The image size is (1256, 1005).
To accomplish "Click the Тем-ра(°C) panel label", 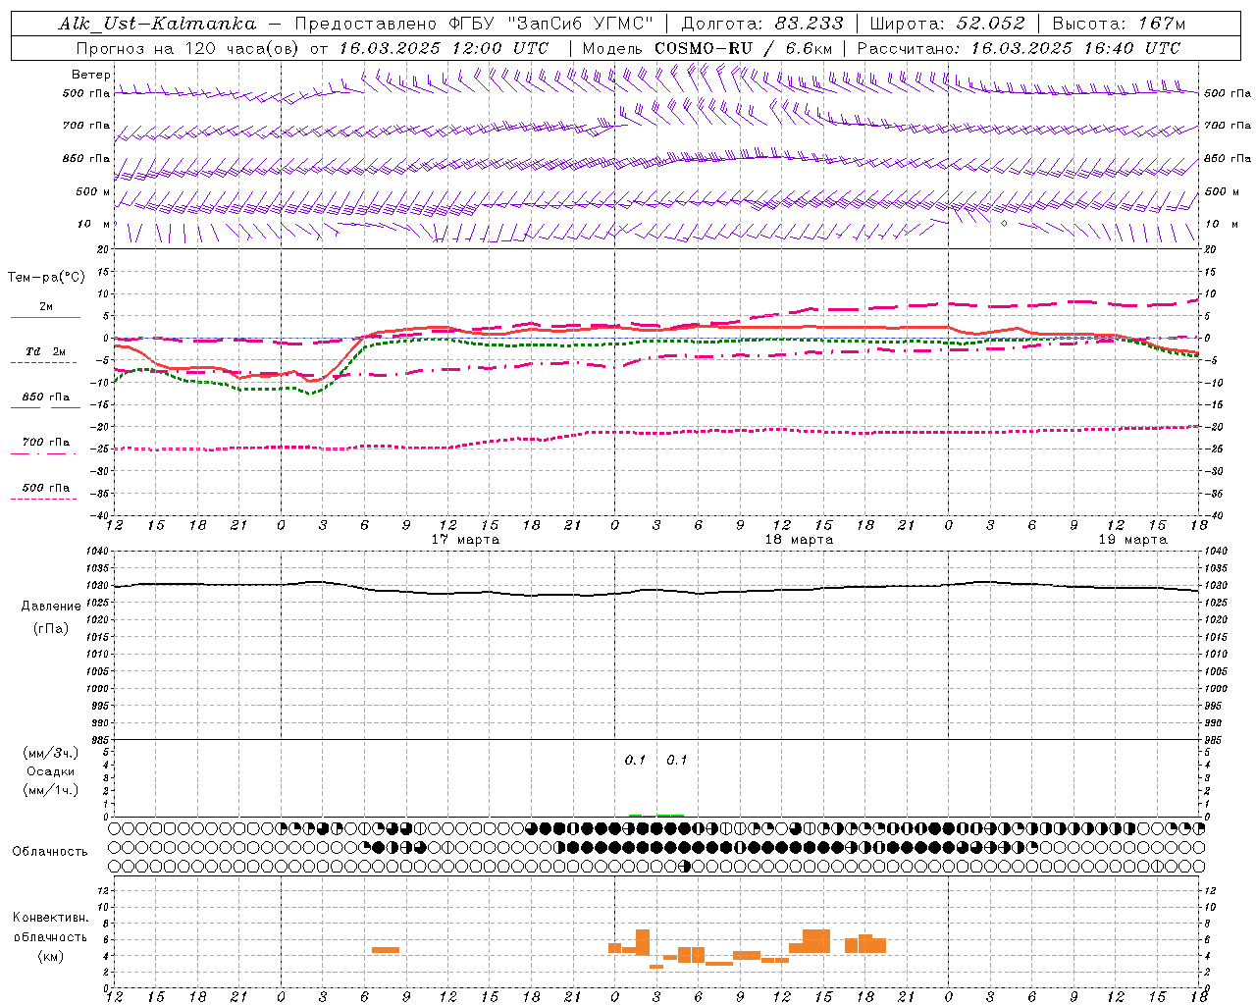I will click(46, 278).
